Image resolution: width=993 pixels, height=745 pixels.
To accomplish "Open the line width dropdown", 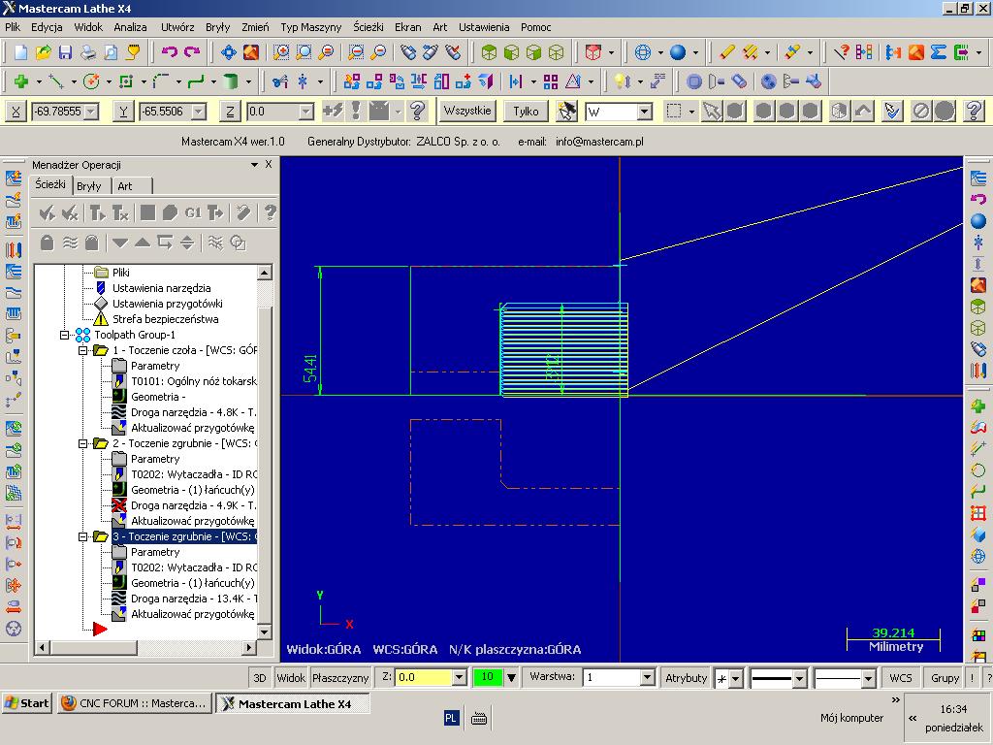I will coord(868,678).
